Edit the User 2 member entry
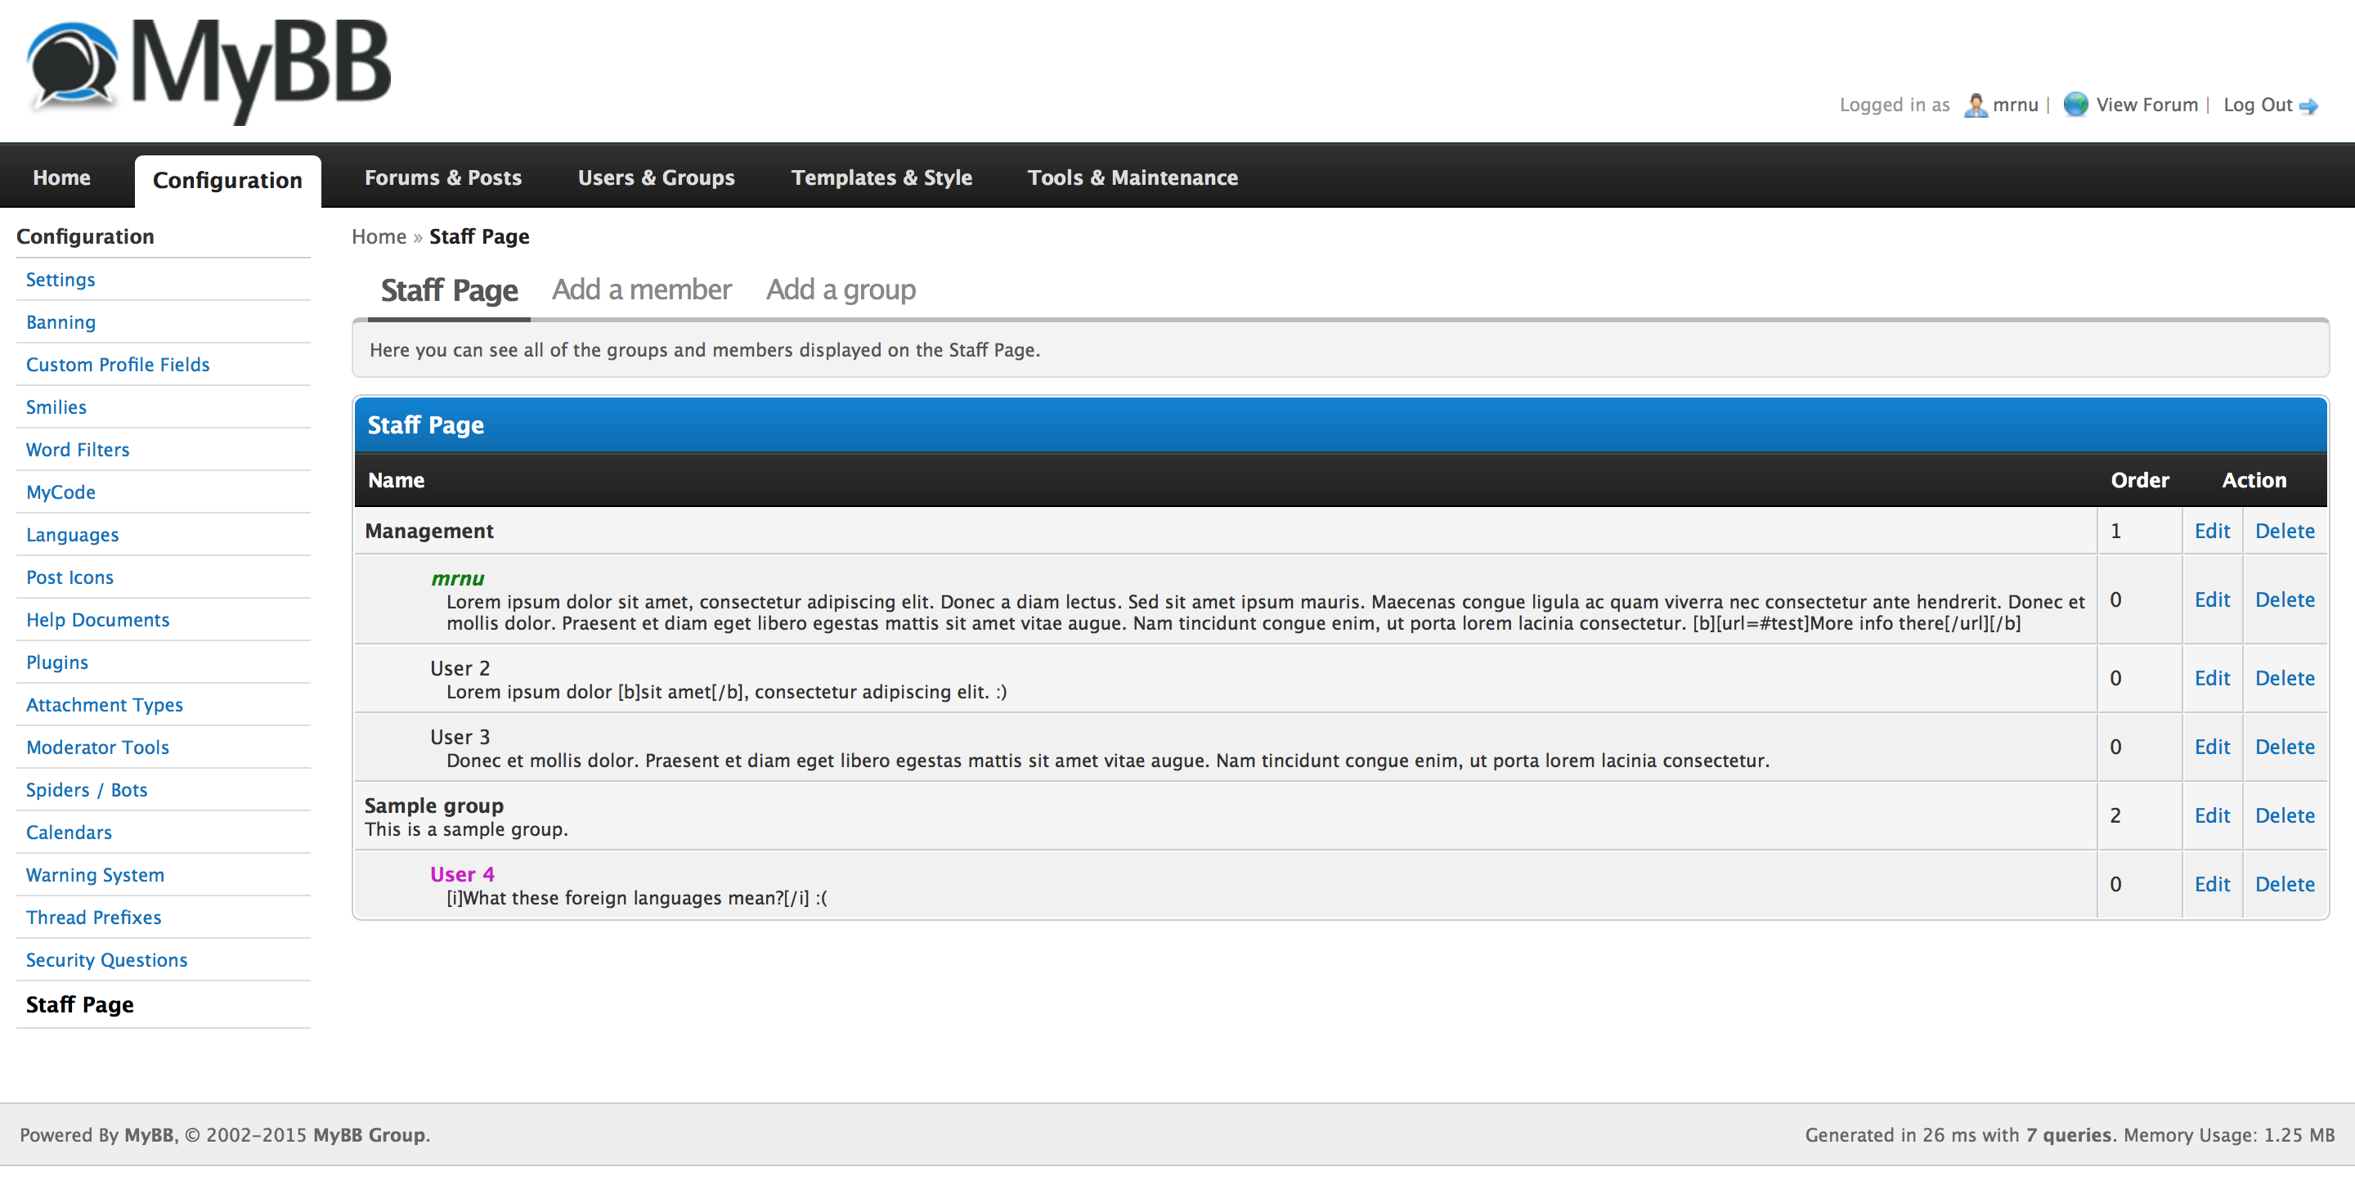This screenshot has width=2355, height=1194. coord(2211,678)
